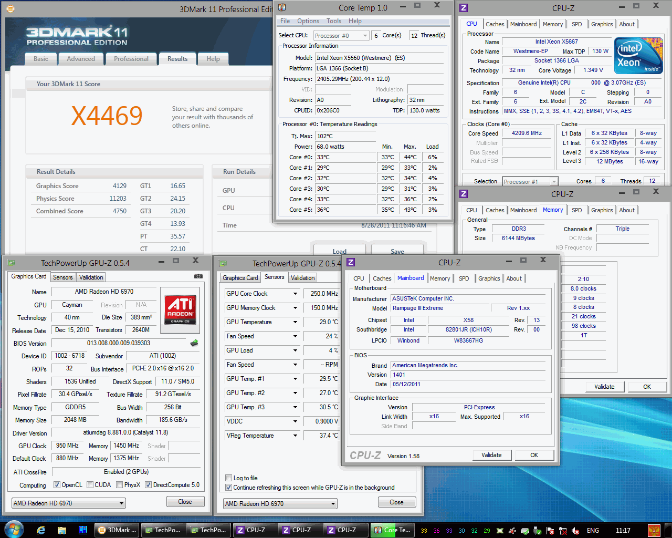Click the Core Temp Model field
Image resolution: width=672 pixels, height=538 pixels.
pyautogui.click(x=380, y=58)
